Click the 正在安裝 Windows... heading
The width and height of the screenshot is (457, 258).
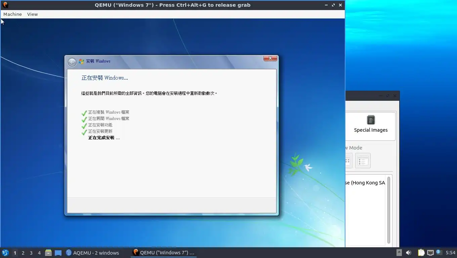[105, 78]
